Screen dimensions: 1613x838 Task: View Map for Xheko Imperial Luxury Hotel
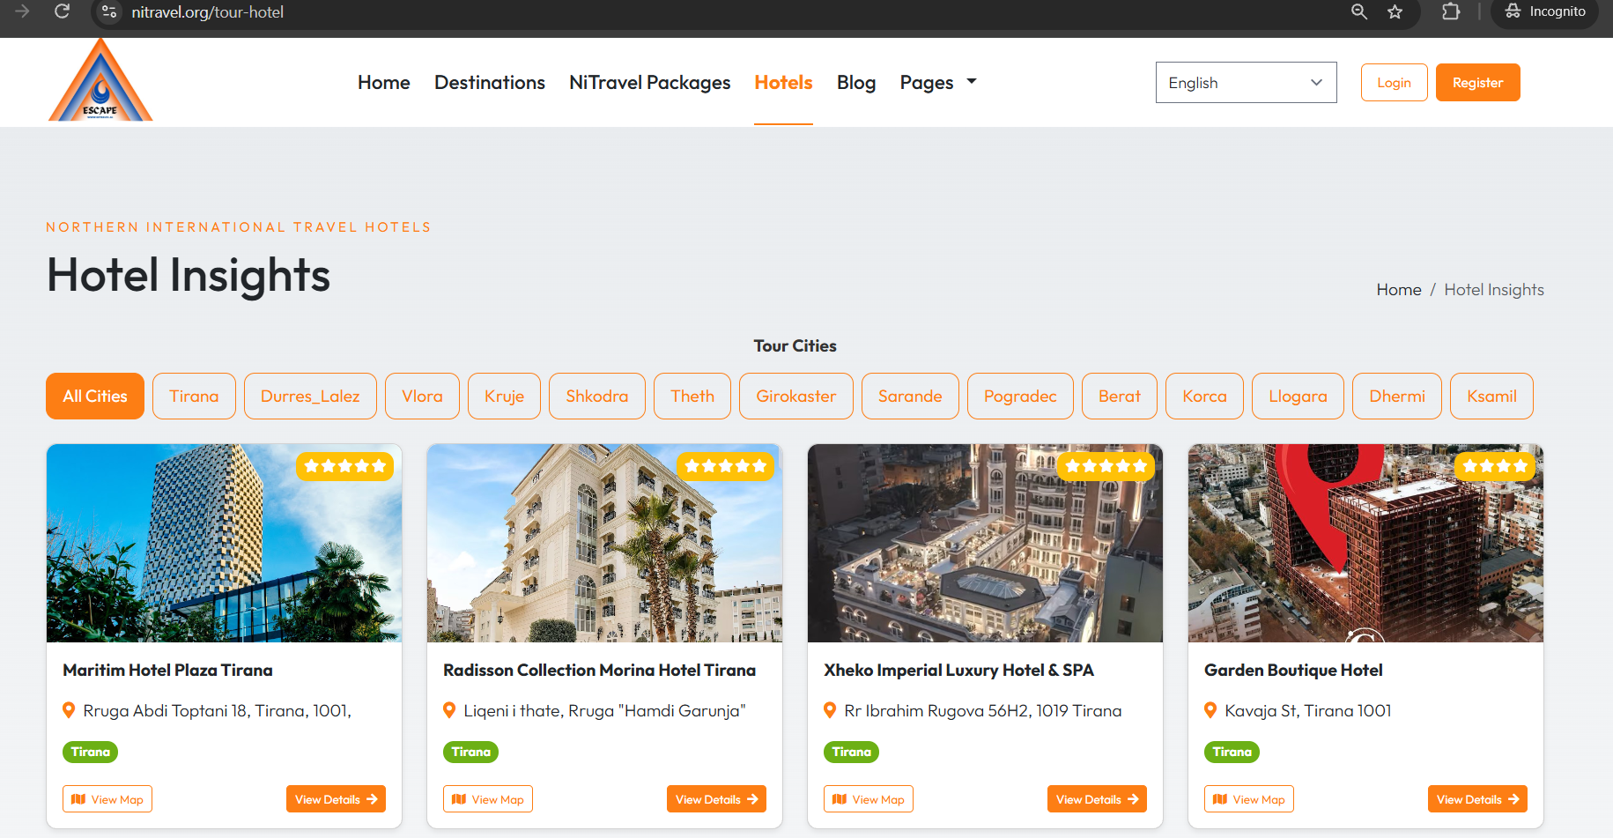coord(869,798)
